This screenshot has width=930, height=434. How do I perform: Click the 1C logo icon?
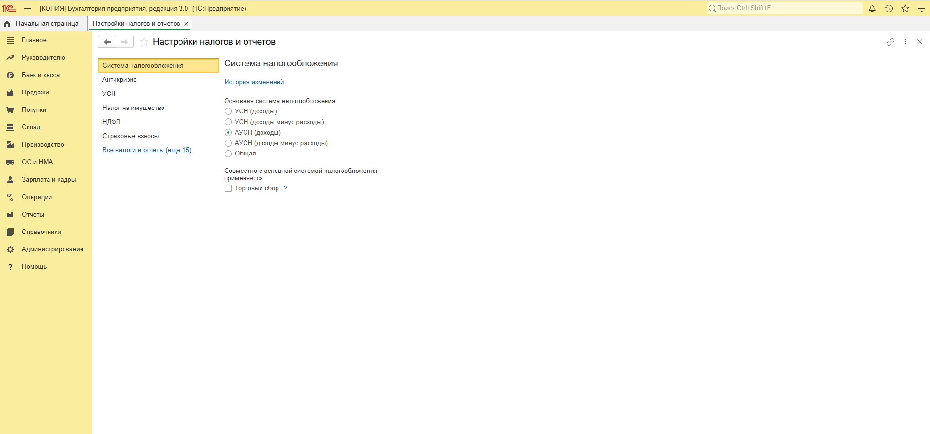tap(10, 8)
